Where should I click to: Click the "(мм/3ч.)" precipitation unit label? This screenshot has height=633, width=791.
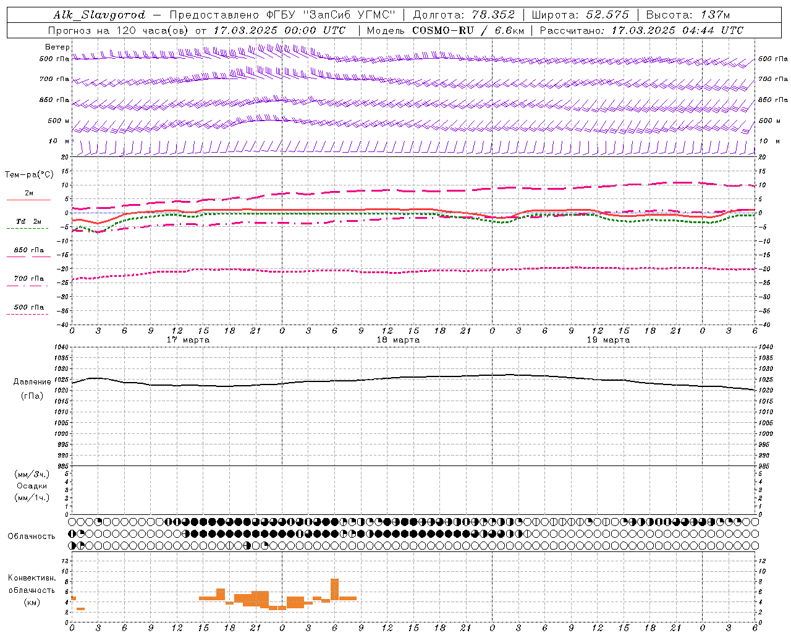(32, 474)
